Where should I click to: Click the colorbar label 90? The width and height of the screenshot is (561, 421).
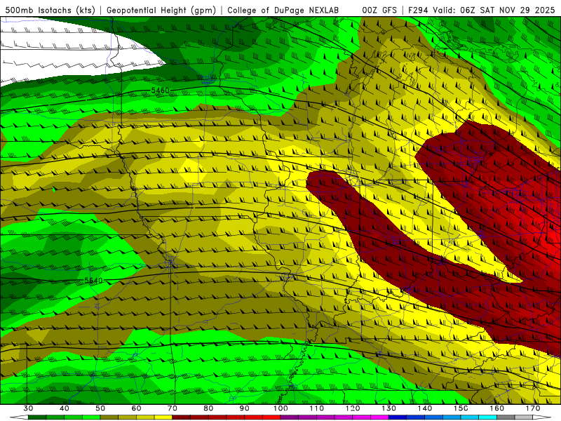(x=244, y=408)
